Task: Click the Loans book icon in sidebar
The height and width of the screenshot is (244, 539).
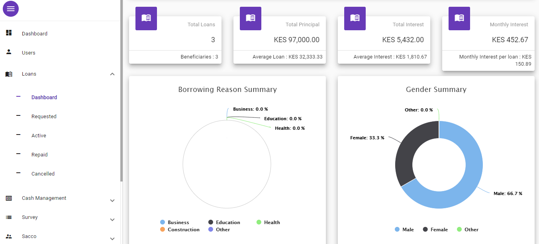Action: pos(9,74)
